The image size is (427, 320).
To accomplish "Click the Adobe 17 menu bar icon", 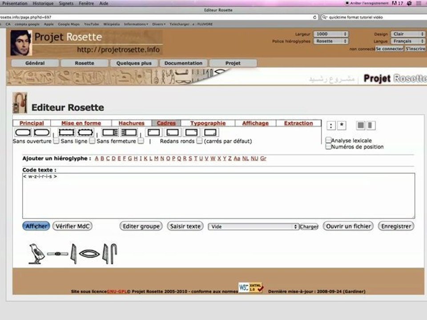I will (x=397, y=3).
